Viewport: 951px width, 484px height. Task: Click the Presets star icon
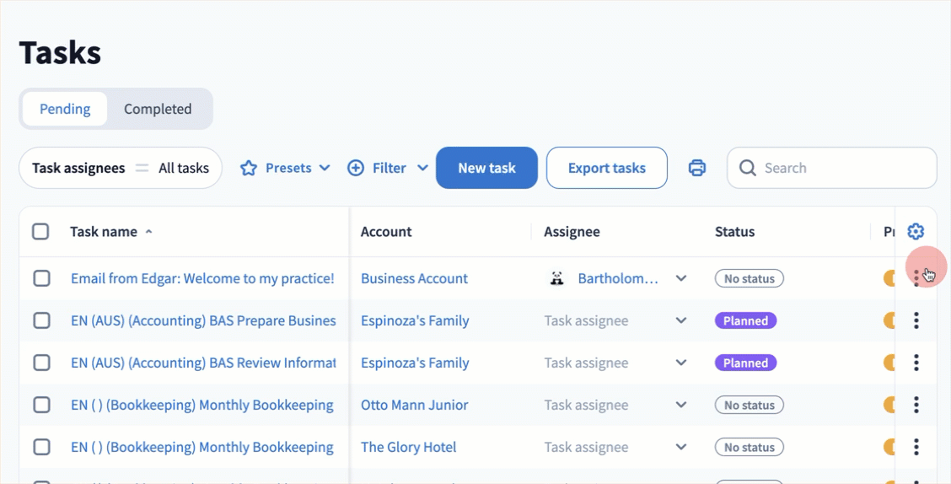point(249,168)
